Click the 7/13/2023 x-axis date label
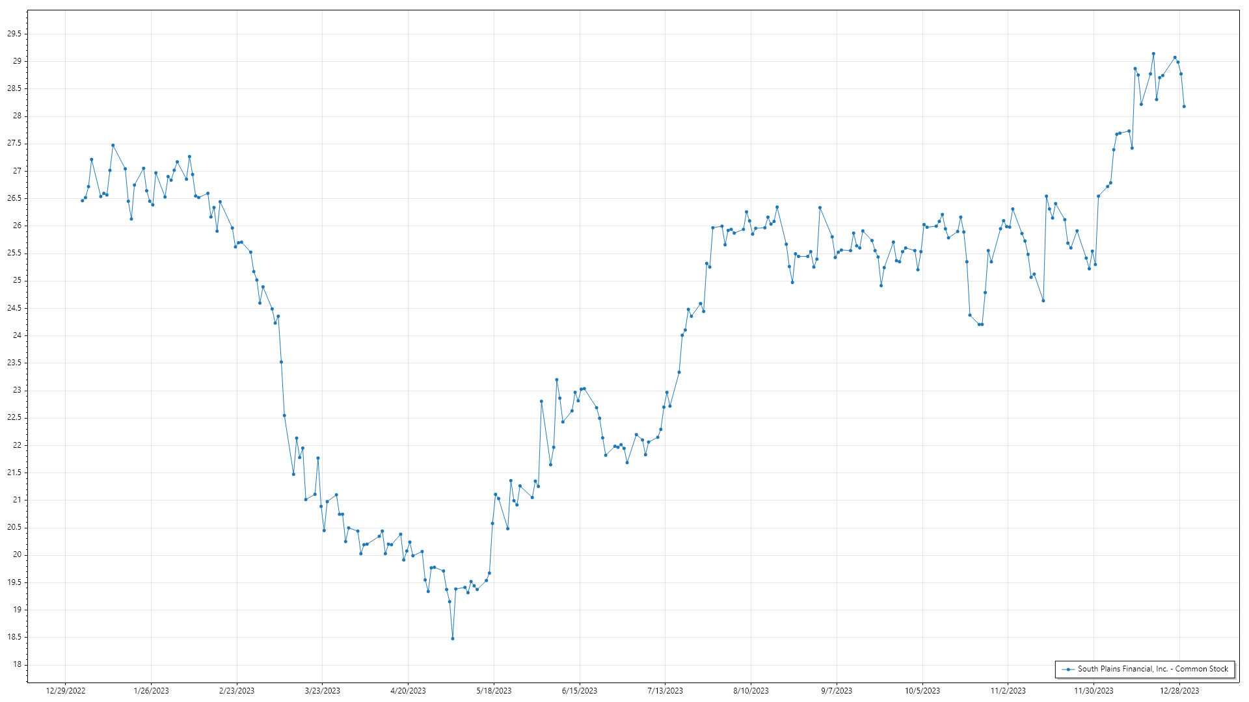The image size is (1249, 702). pos(665,691)
